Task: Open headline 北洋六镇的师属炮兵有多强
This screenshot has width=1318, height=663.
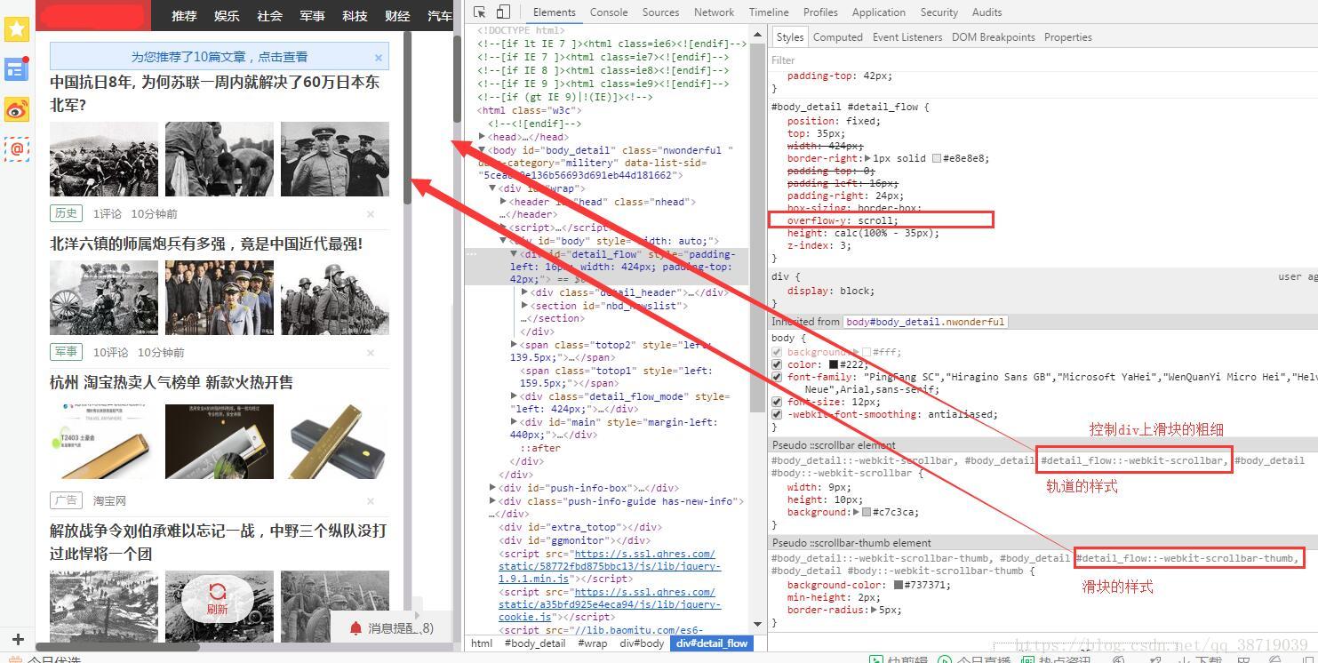Action: click(x=206, y=244)
